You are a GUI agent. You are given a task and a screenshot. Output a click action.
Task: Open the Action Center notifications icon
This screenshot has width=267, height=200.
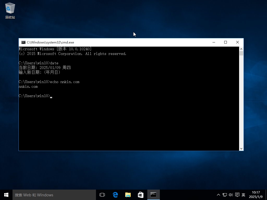point(237,195)
